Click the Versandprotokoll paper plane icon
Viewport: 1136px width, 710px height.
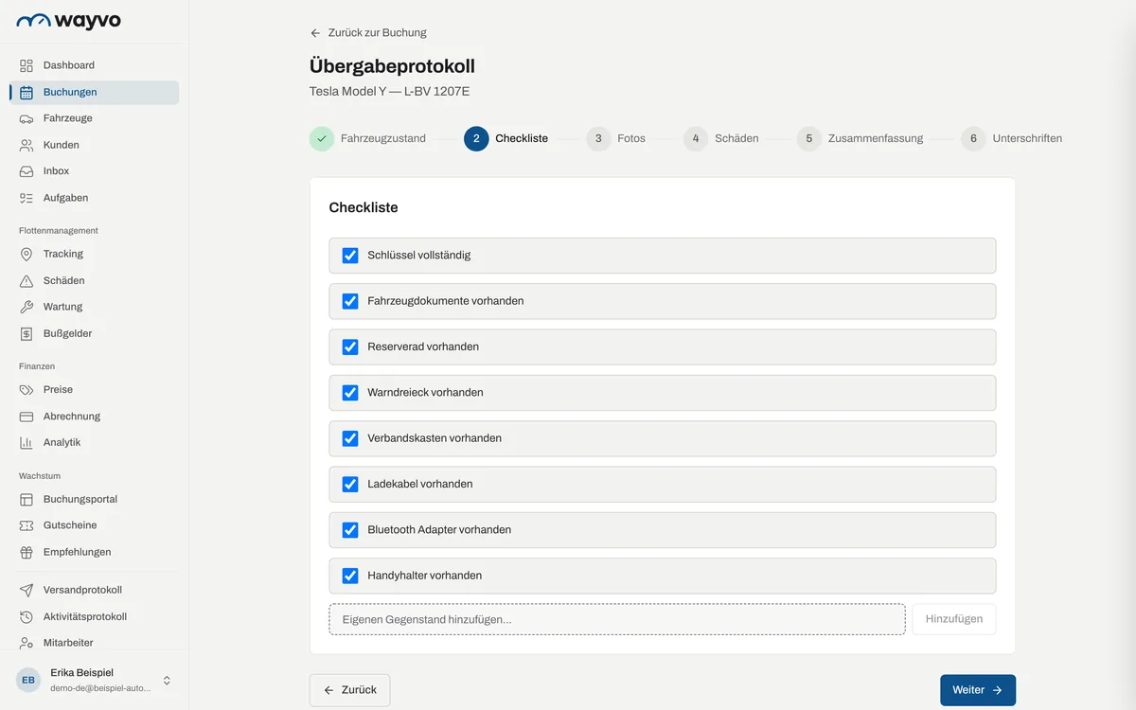pos(27,590)
